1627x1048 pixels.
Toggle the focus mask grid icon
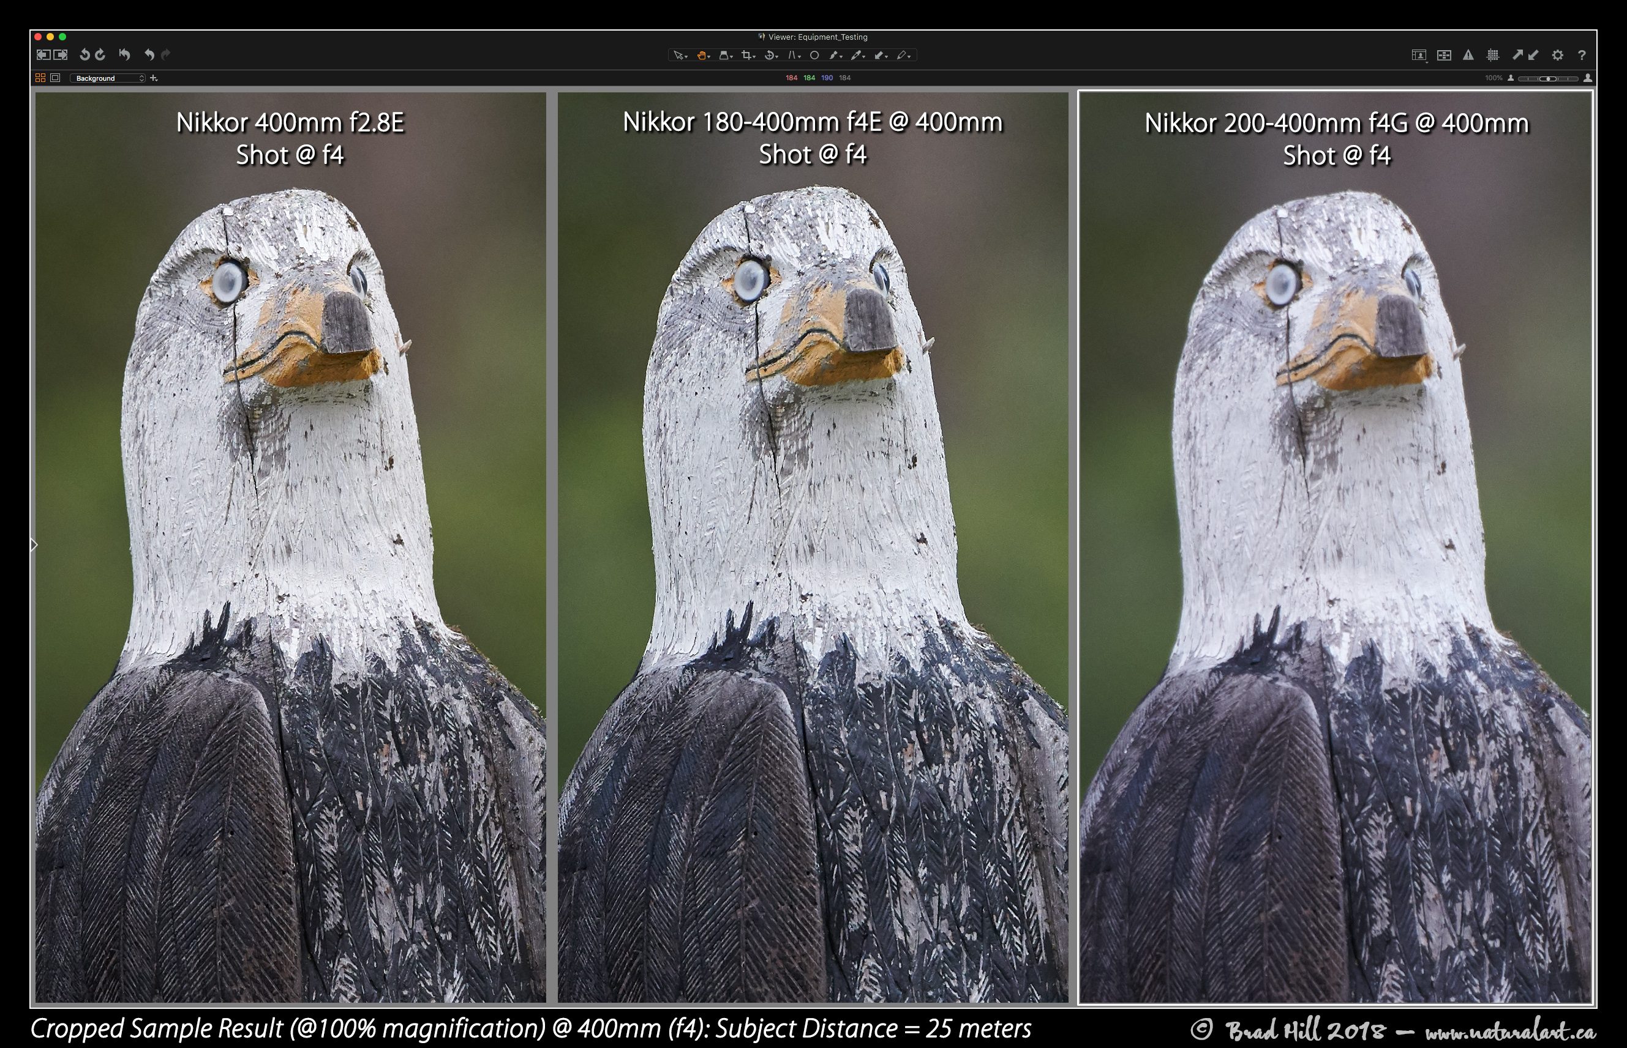[1444, 56]
